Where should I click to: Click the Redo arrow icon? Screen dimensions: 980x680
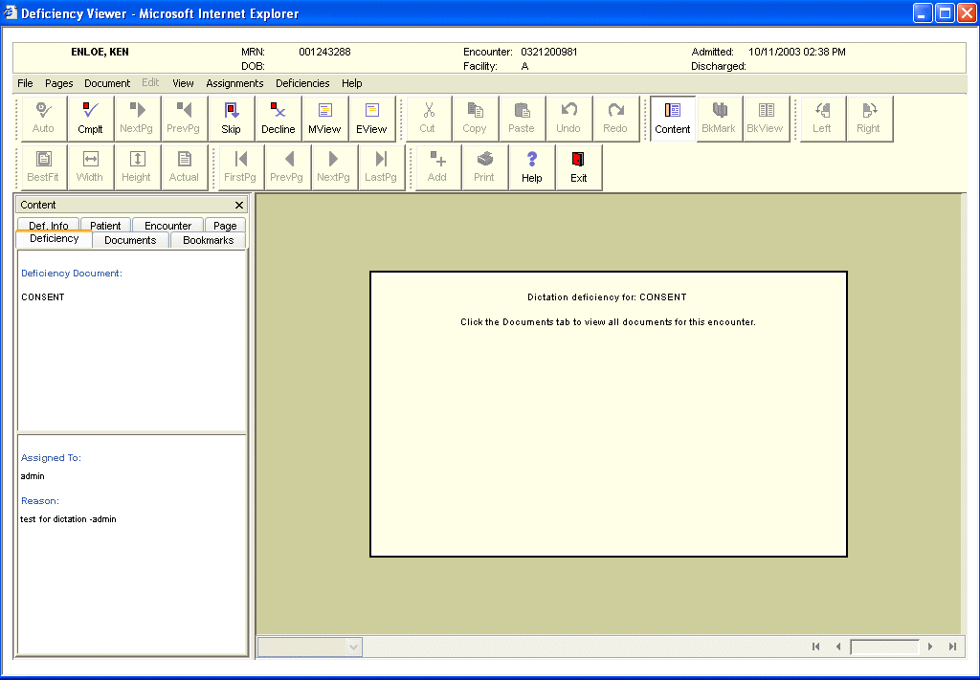(615, 119)
